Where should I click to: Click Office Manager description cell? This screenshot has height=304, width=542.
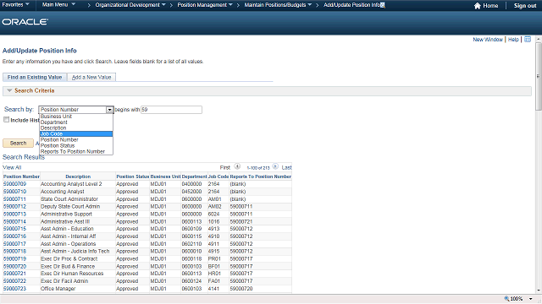coord(58,289)
